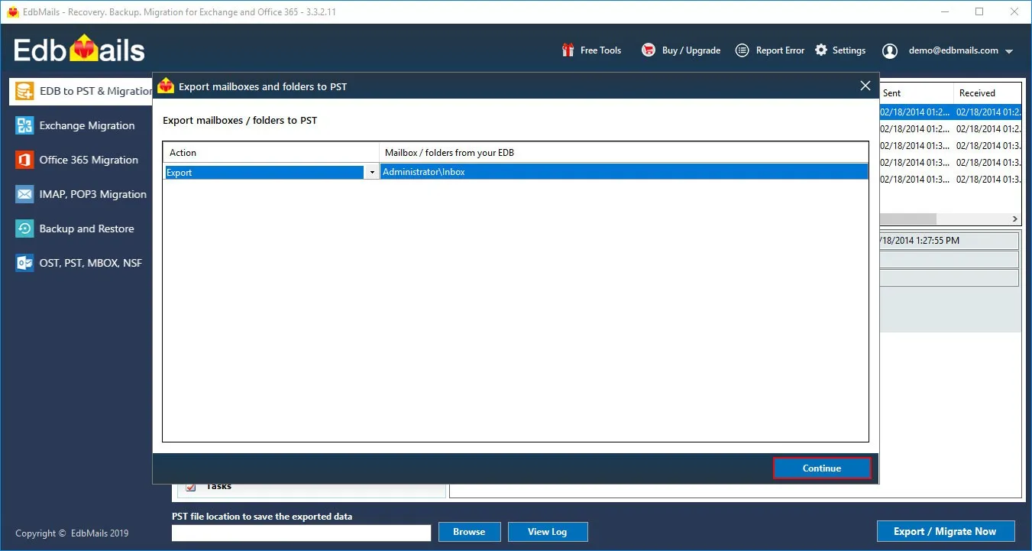Open Buy / Upgrade link

[x=691, y=50]
